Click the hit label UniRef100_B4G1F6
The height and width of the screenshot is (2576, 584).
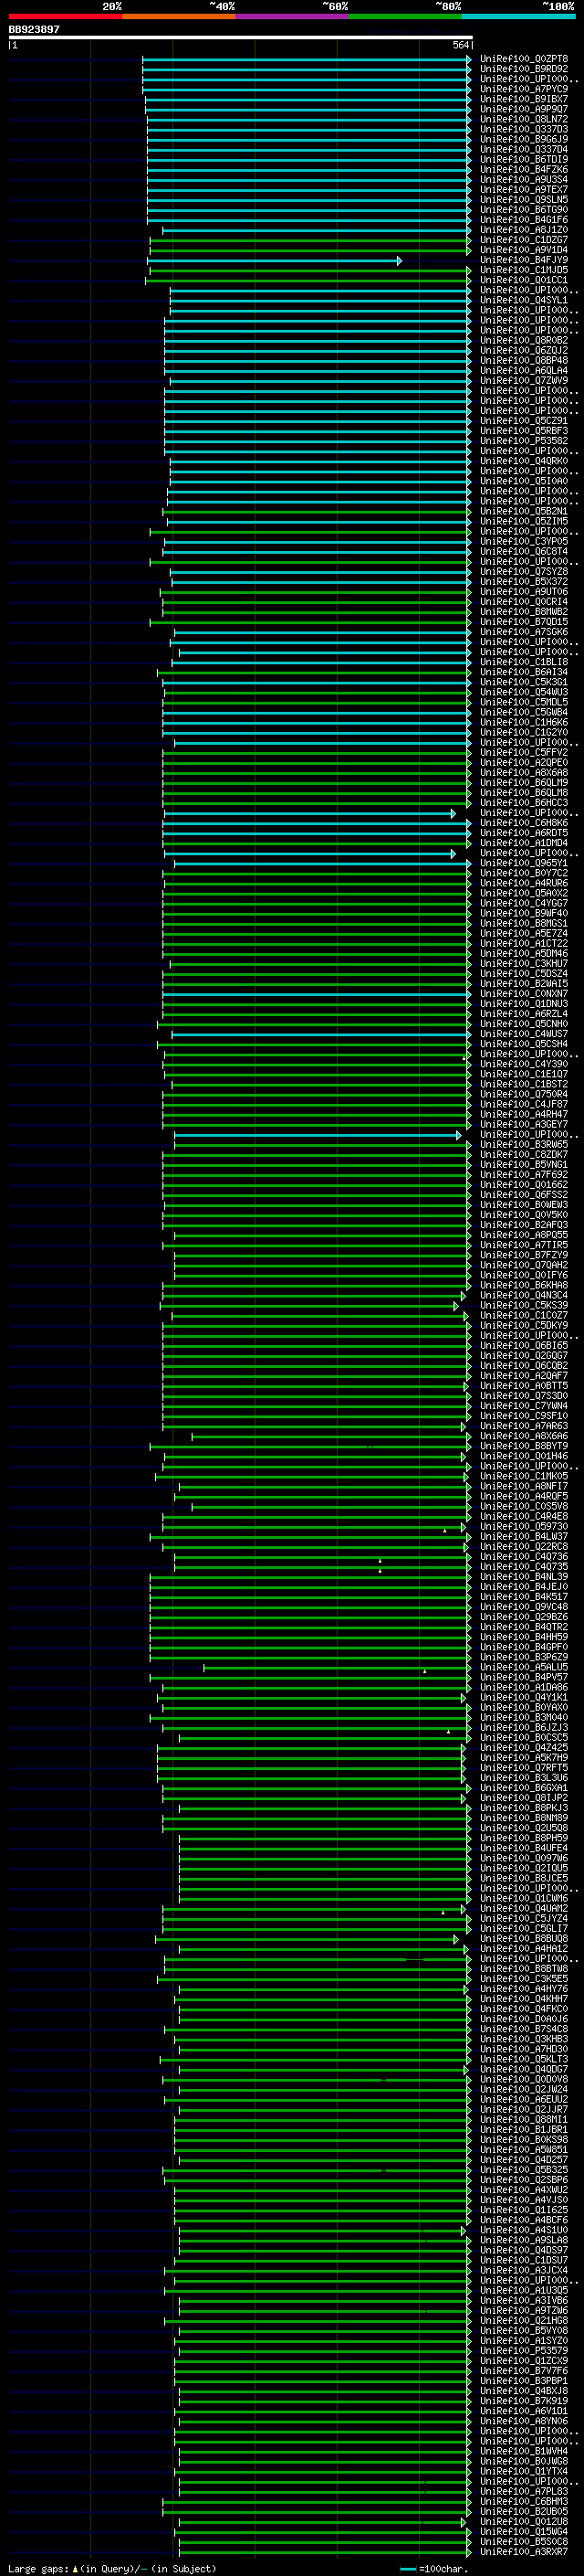point(524,219)
